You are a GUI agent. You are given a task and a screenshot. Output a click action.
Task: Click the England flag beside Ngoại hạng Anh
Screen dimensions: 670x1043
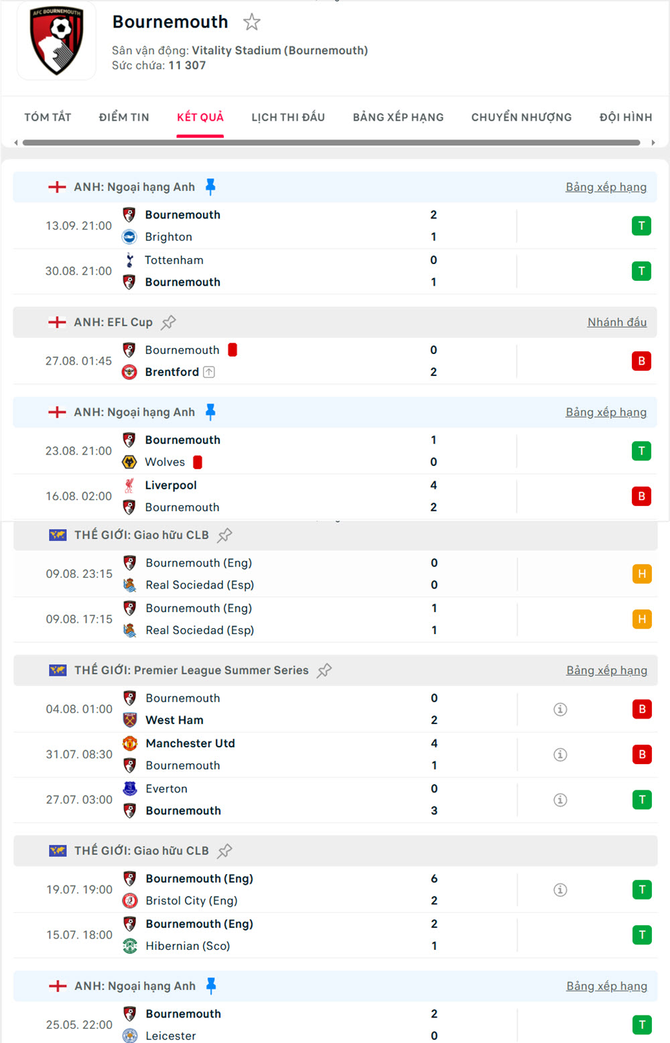[57, 187]
